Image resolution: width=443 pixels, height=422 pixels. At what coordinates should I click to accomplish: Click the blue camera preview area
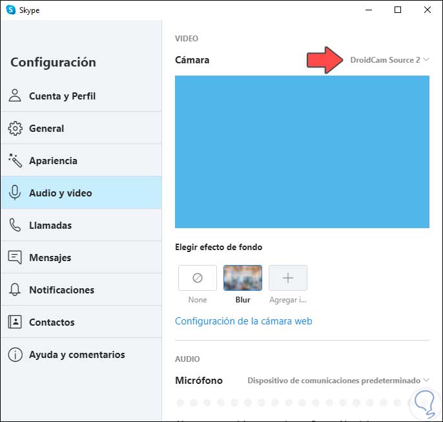[x=302, y=152]
